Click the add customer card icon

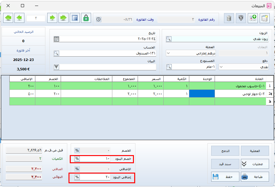[253, 18]
